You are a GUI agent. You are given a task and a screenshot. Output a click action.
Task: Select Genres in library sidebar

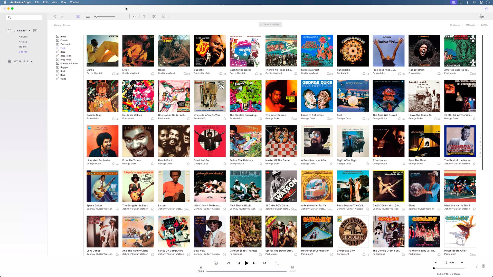pos(23,52)
